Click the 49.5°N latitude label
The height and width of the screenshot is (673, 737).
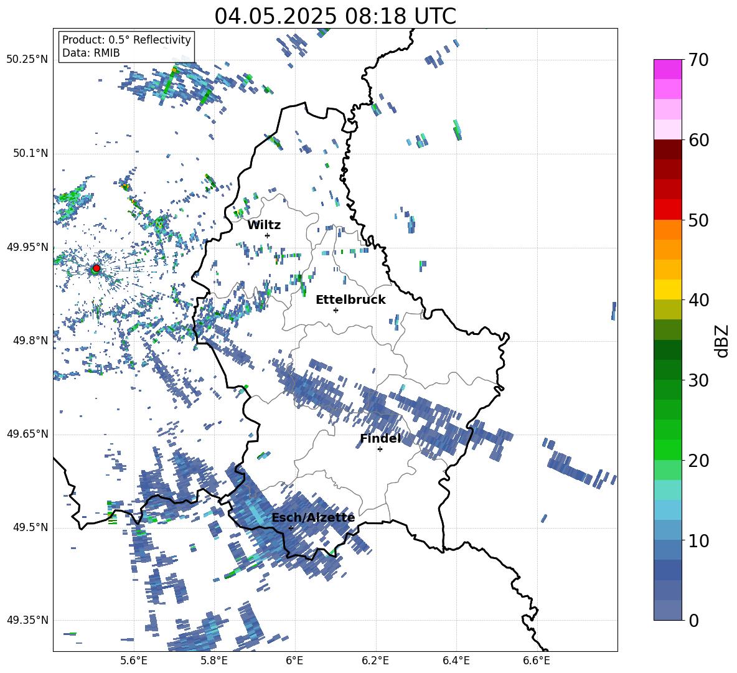31,527
